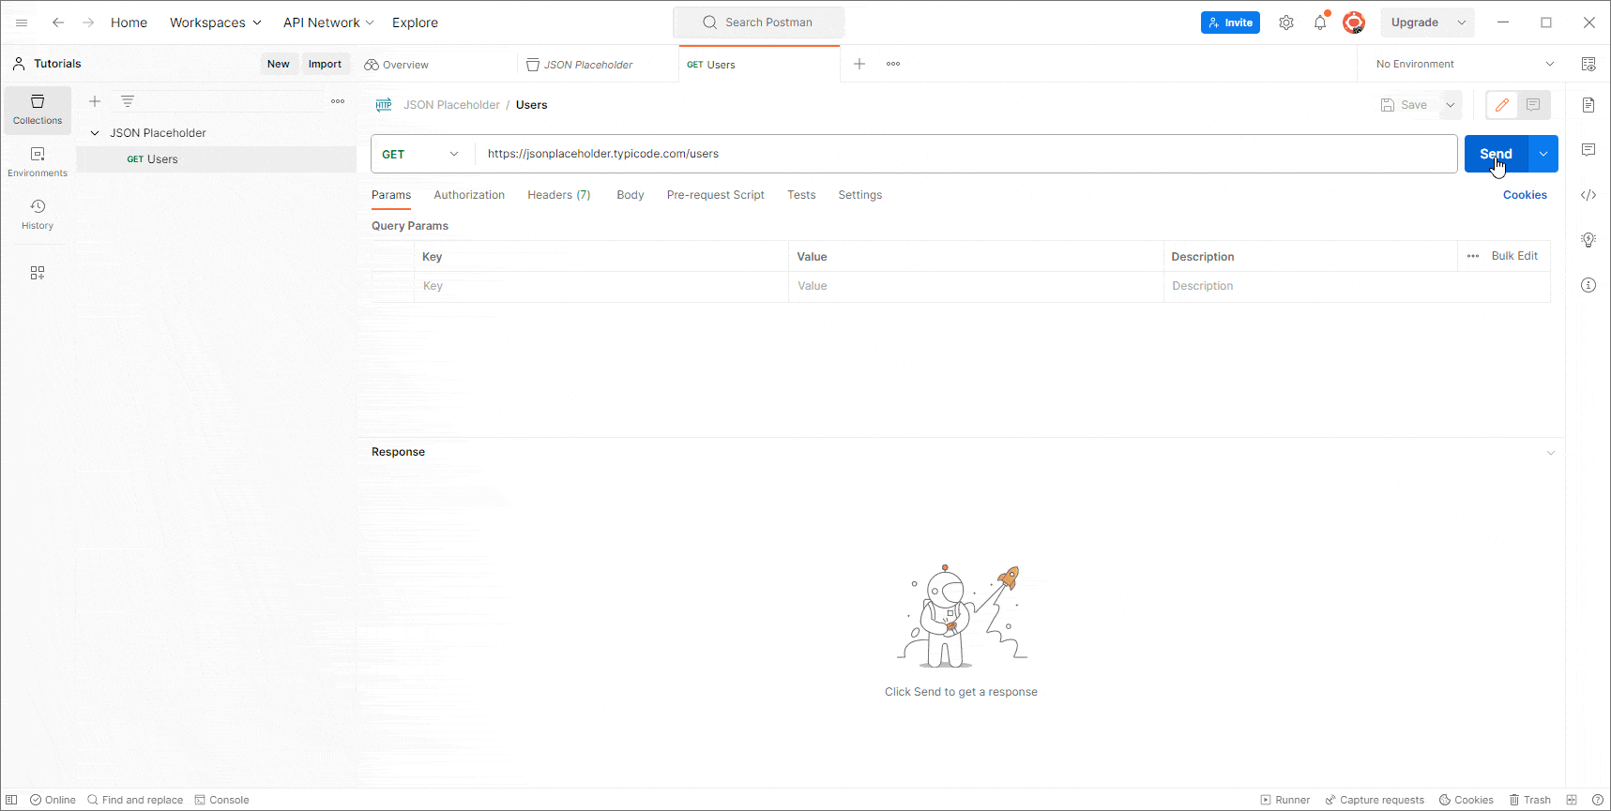1611x811 pixels.
Task: Open Runner in the status bar
Action: click(x=1285, y=800)
